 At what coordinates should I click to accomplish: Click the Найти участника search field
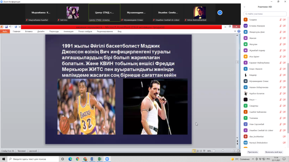(x=265, y=13)
